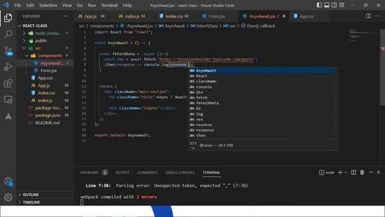
Task: Click the fetchData breadcrumb segment
Action: pyautogui.click(x=207, y=26)
